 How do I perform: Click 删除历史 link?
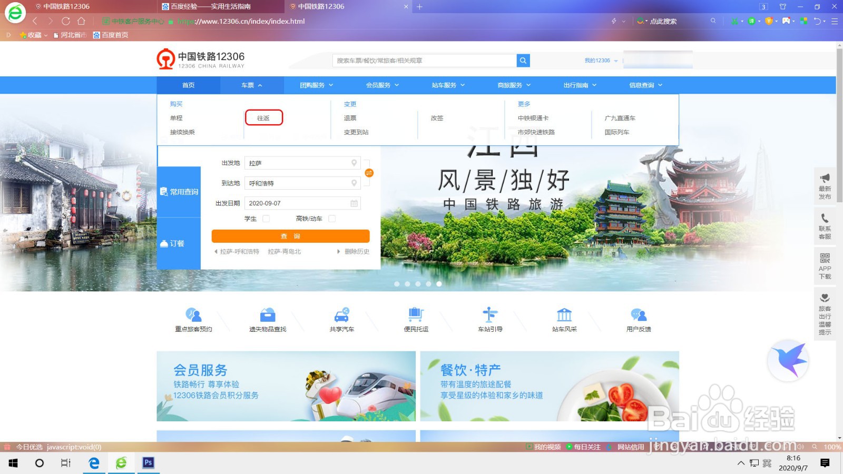click(357, 252)
